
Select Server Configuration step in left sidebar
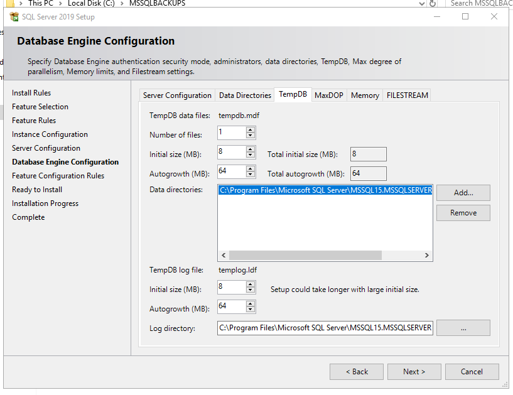[x=46, y=148]
